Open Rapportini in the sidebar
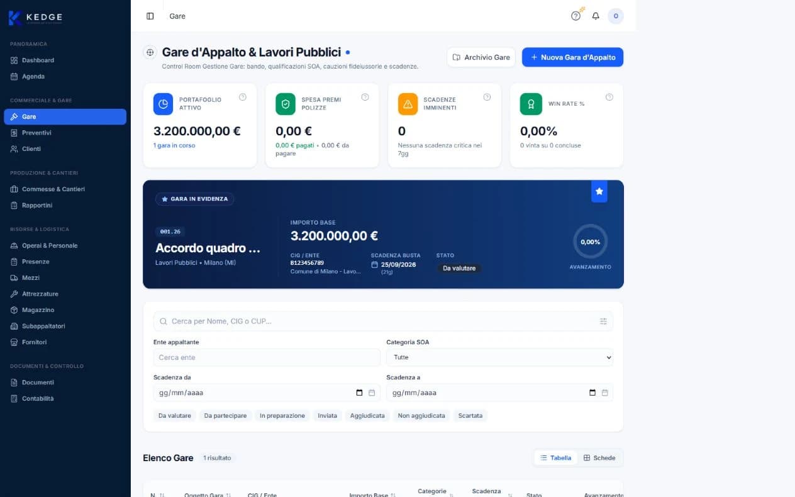Image resolution: width=795 pixels, height=497 pixels. [x=65, y=205]
